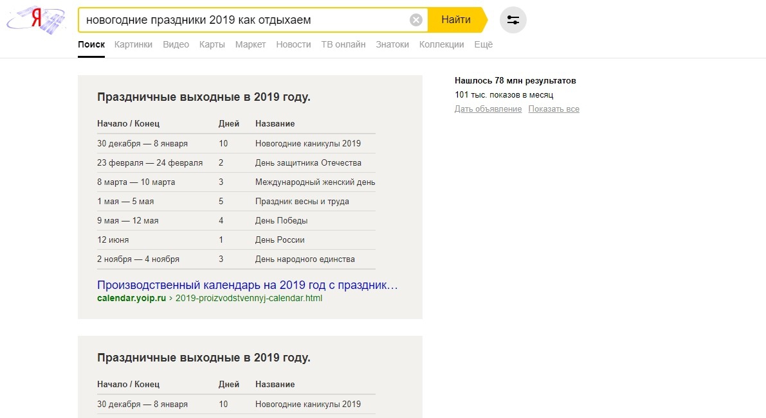
Task: Open the search settings filter icon
Action: point(513,20)
